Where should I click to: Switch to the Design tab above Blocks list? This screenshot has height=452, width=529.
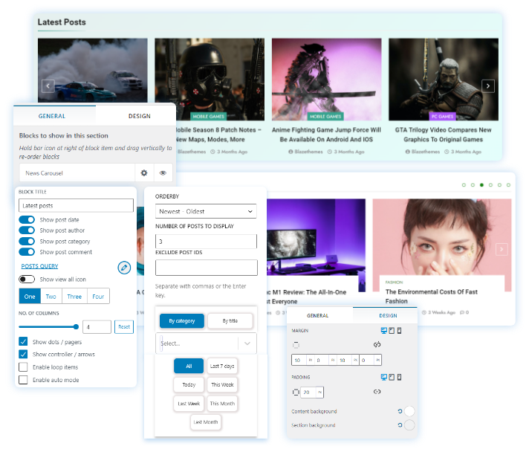[x=139, y=116]
